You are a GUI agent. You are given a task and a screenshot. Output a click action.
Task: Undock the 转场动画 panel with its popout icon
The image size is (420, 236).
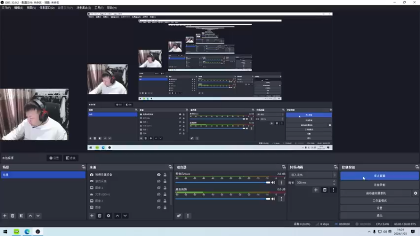pyautogui.click(x=335, y=167)
